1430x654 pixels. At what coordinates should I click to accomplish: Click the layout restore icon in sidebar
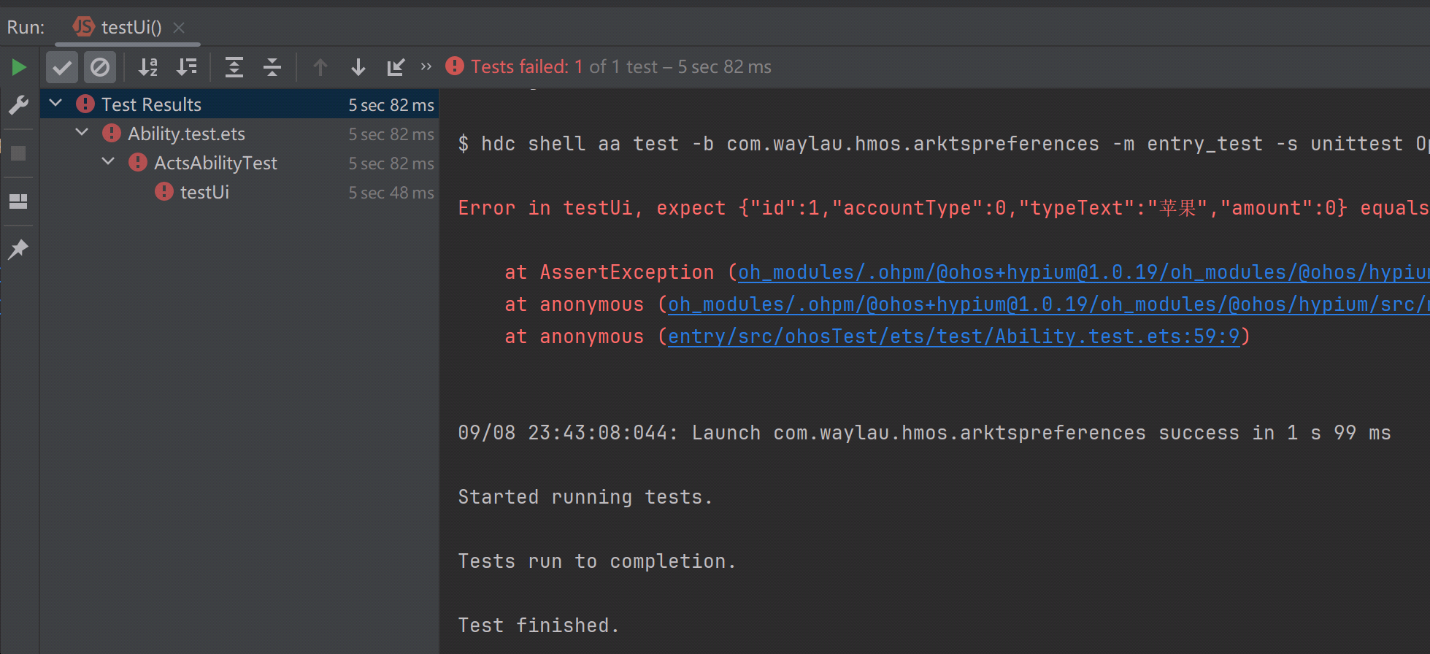tap(19, 201)
